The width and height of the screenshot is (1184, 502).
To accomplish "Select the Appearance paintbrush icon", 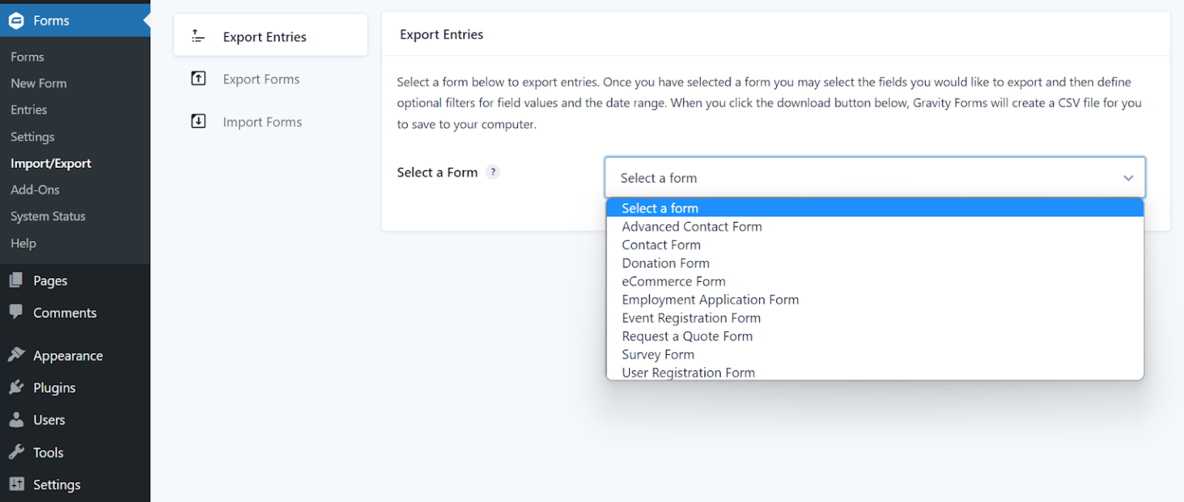I will tap(15, 355).
